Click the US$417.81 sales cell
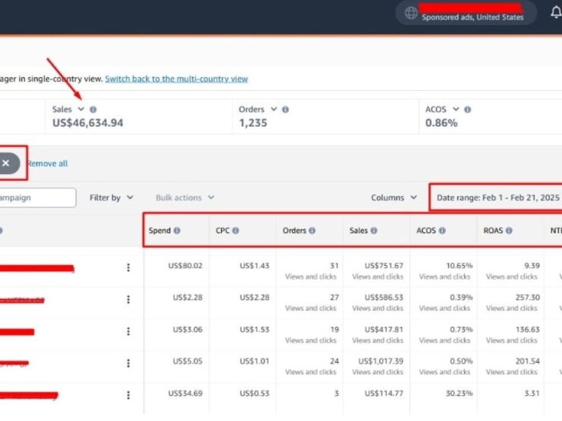 (x=384, y=330)
